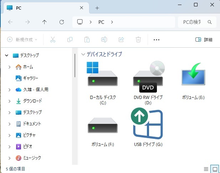This screenshot has width=220, height=173.
Task: Add a new tab with plus button
Action: click(97, 8)
